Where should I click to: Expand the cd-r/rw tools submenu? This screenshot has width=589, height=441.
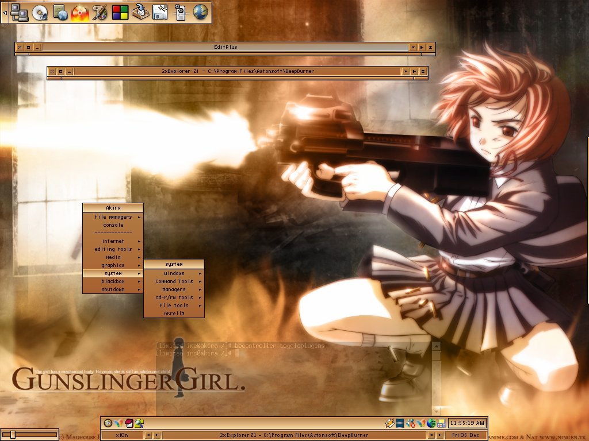174,297
